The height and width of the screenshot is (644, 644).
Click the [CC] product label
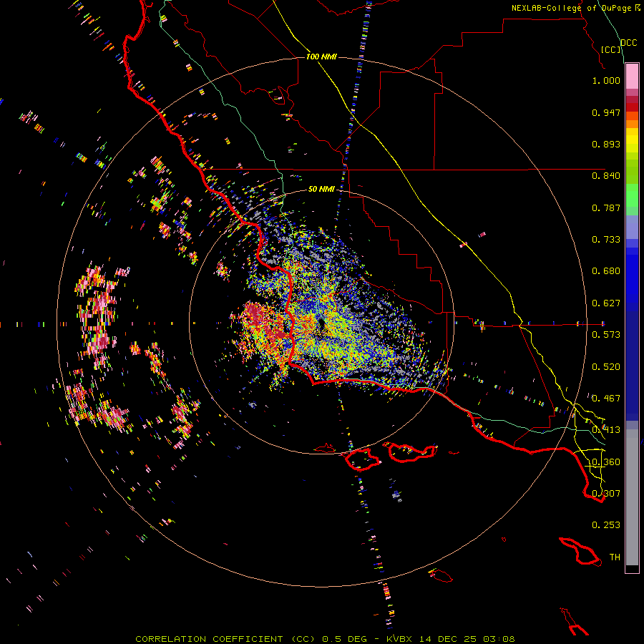pos(610,49)
